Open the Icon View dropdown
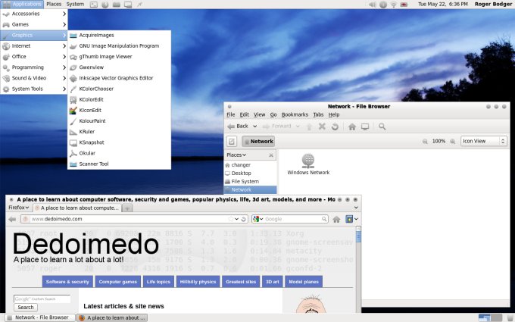 (x=484, y=141)
